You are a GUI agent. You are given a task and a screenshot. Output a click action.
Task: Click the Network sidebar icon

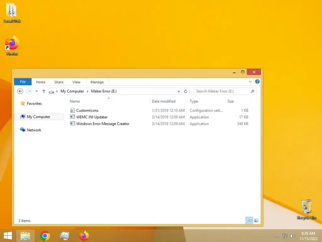coord(23,130)
